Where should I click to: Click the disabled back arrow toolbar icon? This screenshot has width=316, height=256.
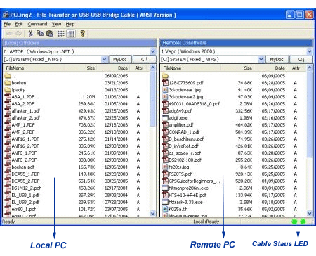pos(9,34)
